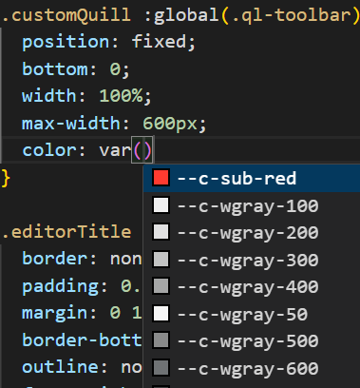360x388 pixels.
Task: Choose --c-wgray-400 from suggestions
Action: [252, 286]
